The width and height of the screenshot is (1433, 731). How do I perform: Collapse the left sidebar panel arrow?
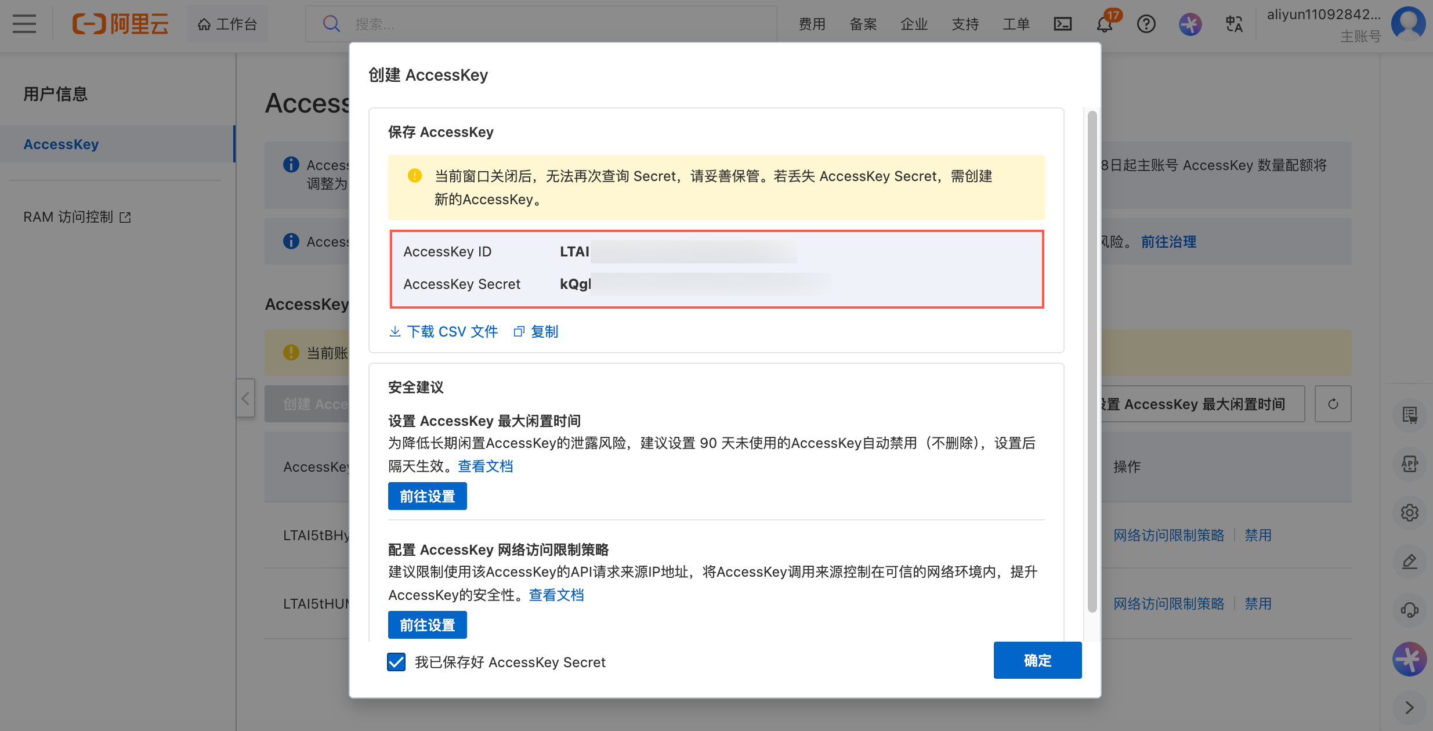pos(245,398)
